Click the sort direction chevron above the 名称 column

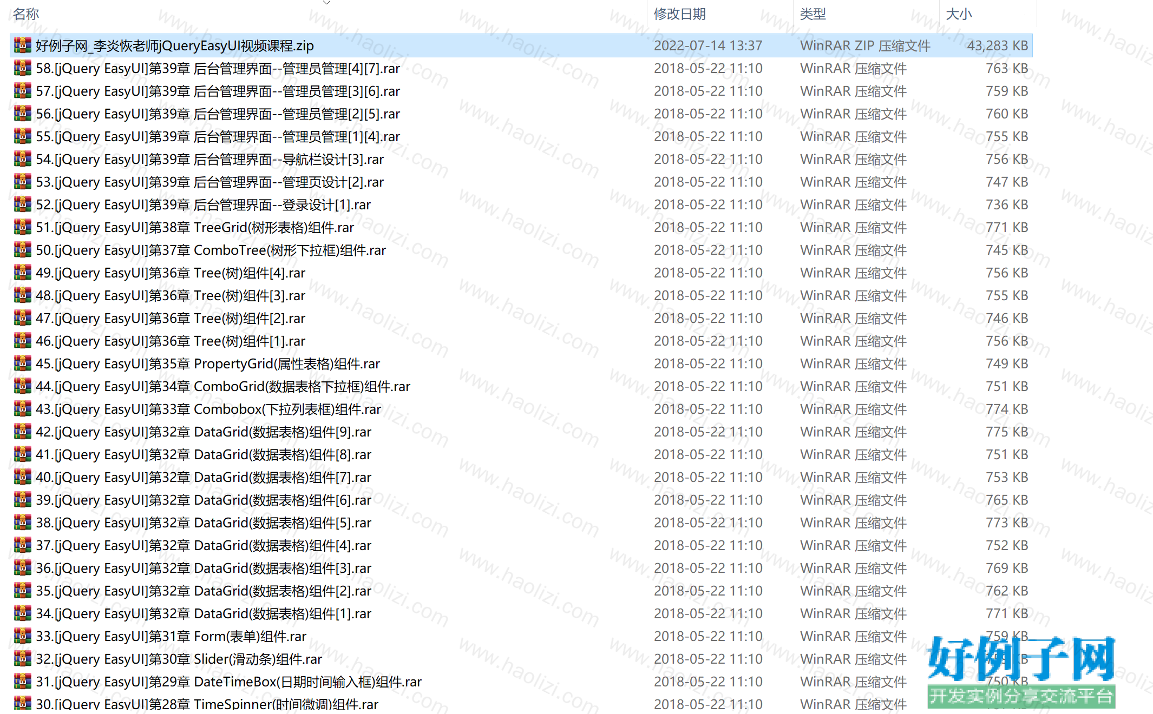tap(326, 3)
